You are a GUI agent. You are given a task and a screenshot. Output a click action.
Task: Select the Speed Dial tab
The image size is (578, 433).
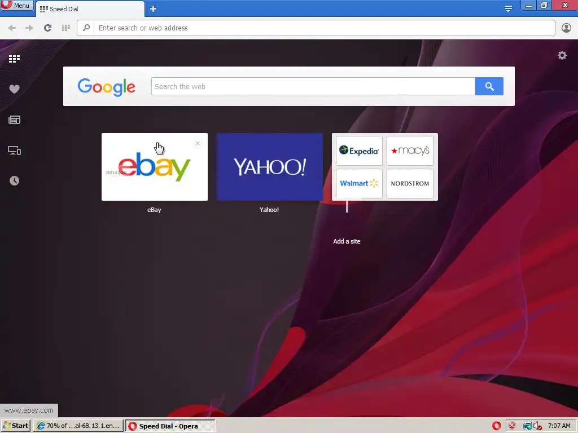[x=90, y=9]
